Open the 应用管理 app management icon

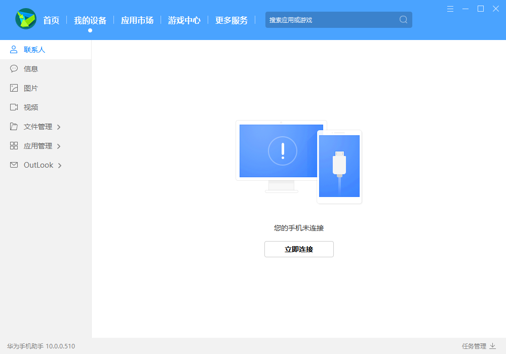coord(14,146)
